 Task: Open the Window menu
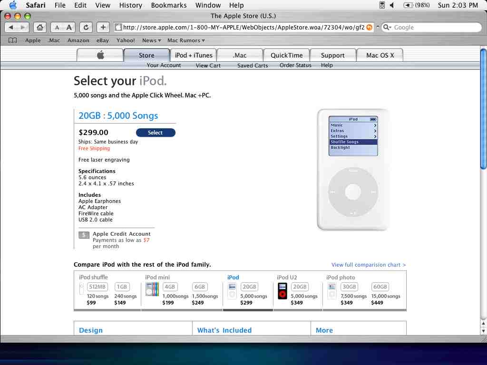coord(208,5)
